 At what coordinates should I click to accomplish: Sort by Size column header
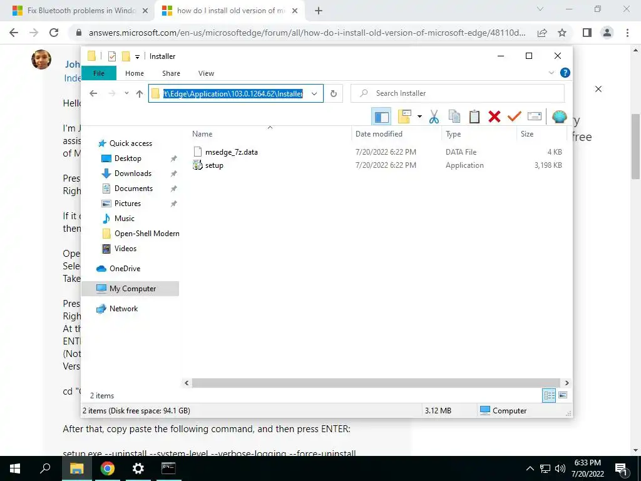[x=526, y=134]
